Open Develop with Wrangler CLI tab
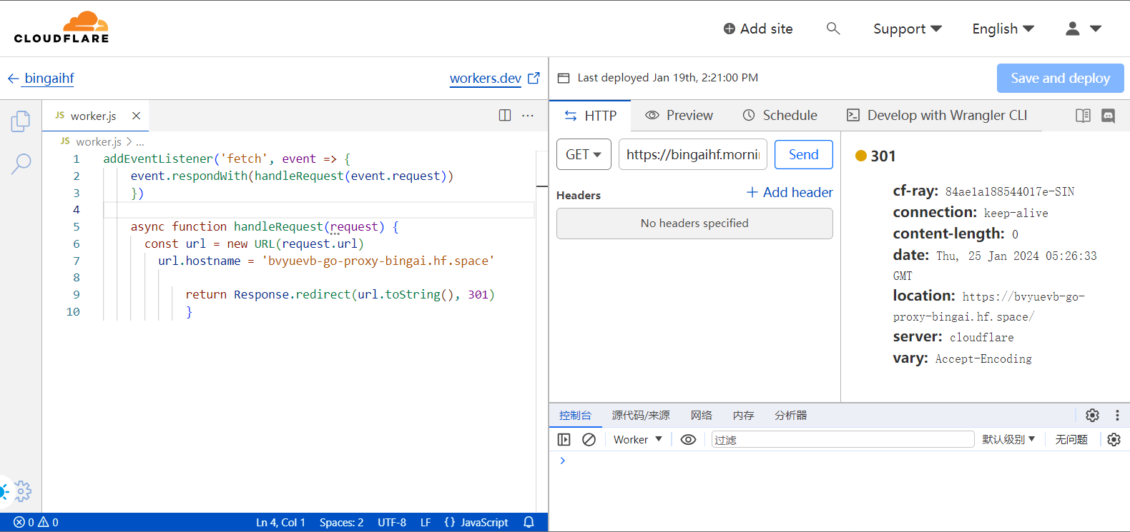The height and width of the screenshot is (532, 1130). point(937,116)
